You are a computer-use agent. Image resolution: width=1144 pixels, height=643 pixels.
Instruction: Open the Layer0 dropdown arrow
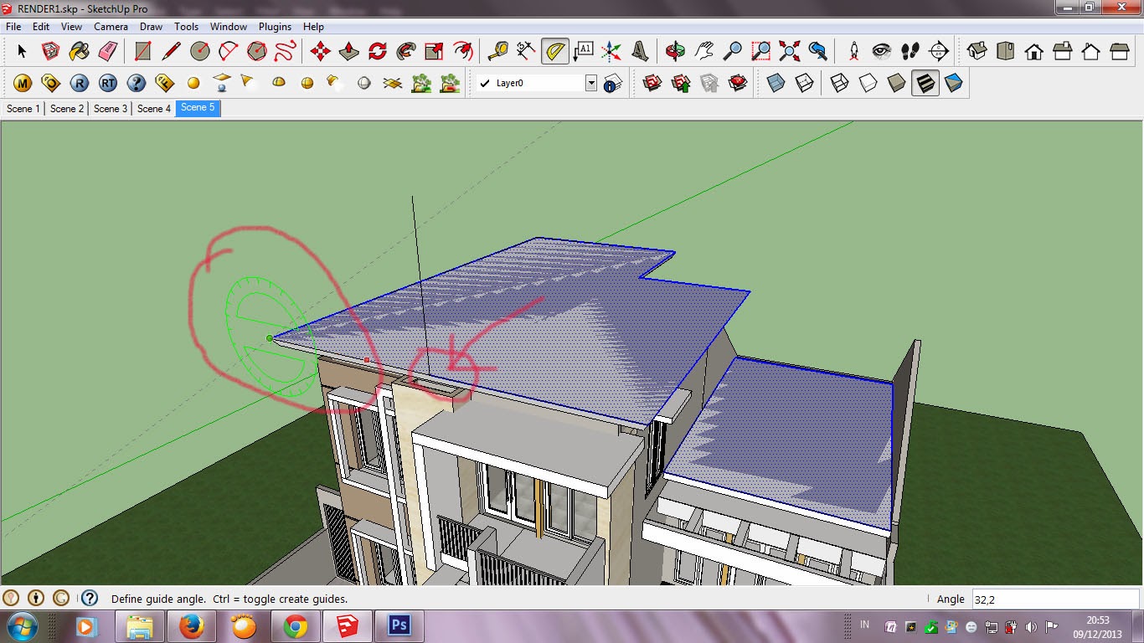click(591, 83)
